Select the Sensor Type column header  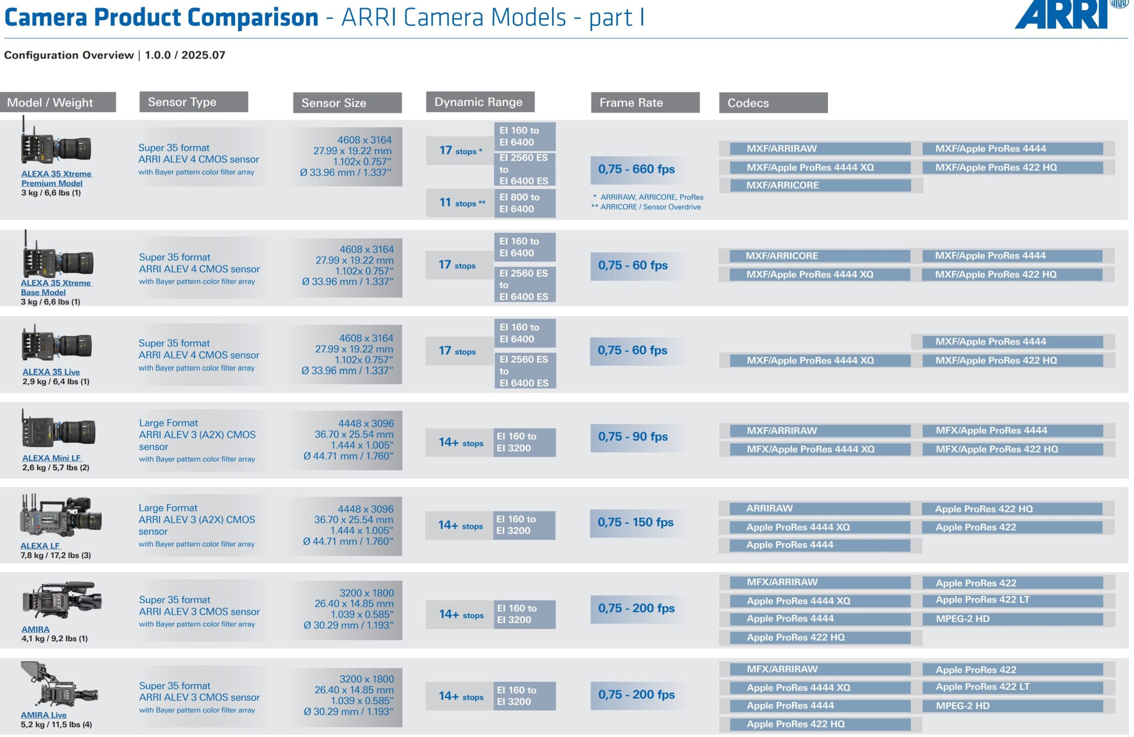pyautogui.click(x=194, y=102)
